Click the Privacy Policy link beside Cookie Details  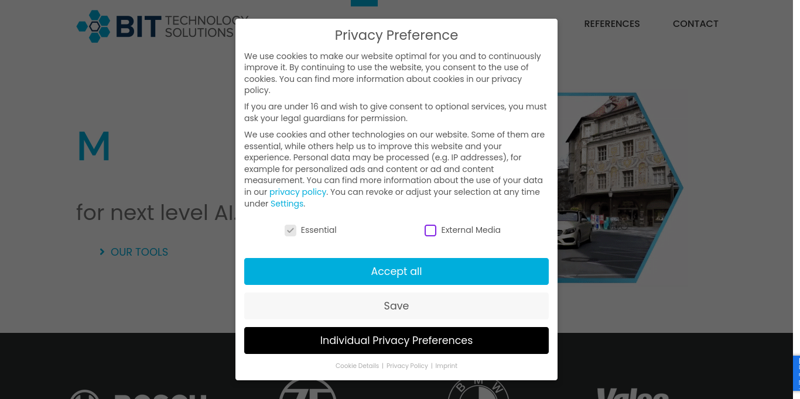click(x=407, y=366)
